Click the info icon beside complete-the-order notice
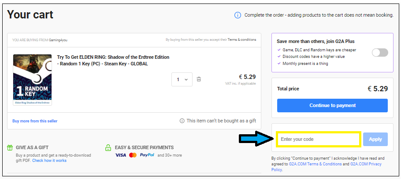Viewport: 401px width, 179px height. click(238, 15)
